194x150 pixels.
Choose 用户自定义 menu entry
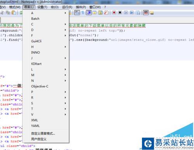[46, 139]
